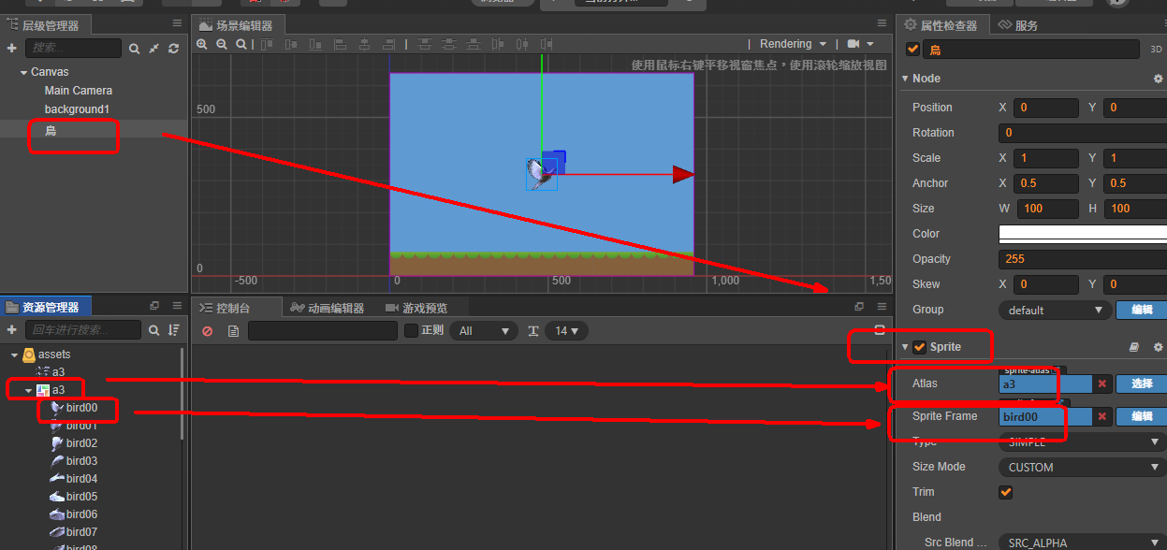
Task: Open hierarchy panel hamburger menu
Action: click(x=177, y=23)
